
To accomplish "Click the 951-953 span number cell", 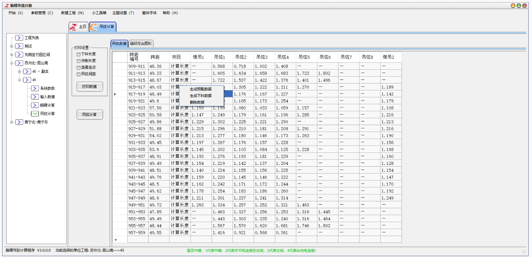I will point(138,212).
